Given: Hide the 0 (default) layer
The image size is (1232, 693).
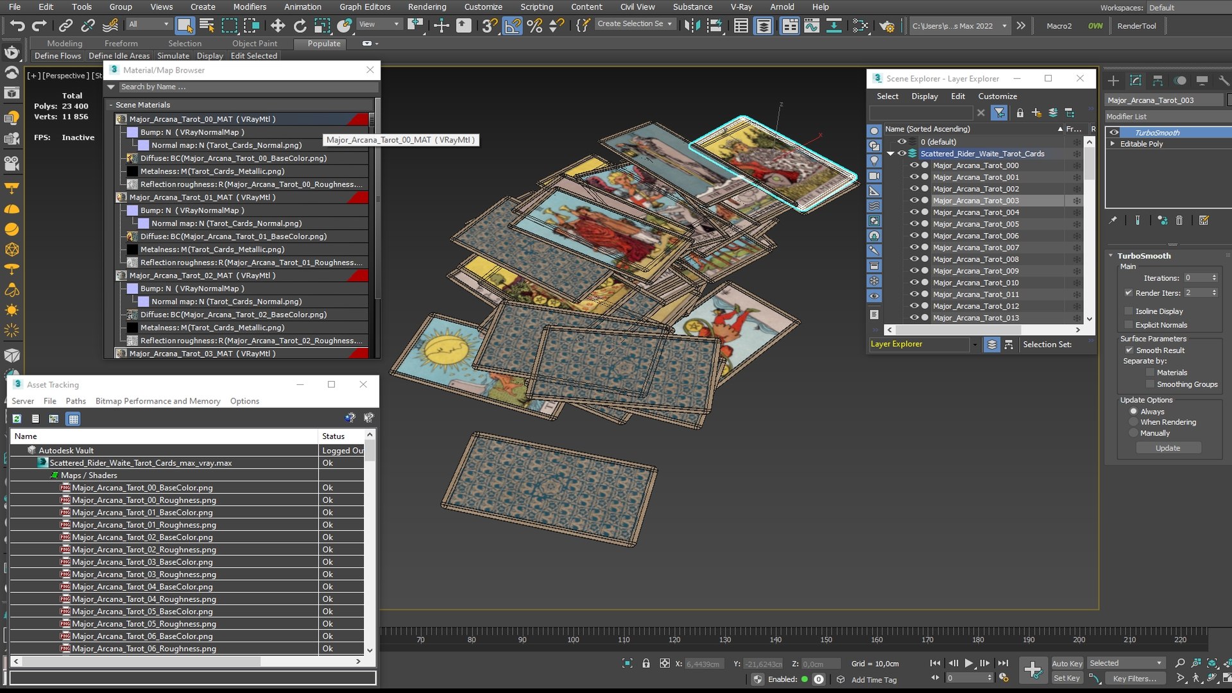Looking at the screenshot, I should (x=902, y=142).
